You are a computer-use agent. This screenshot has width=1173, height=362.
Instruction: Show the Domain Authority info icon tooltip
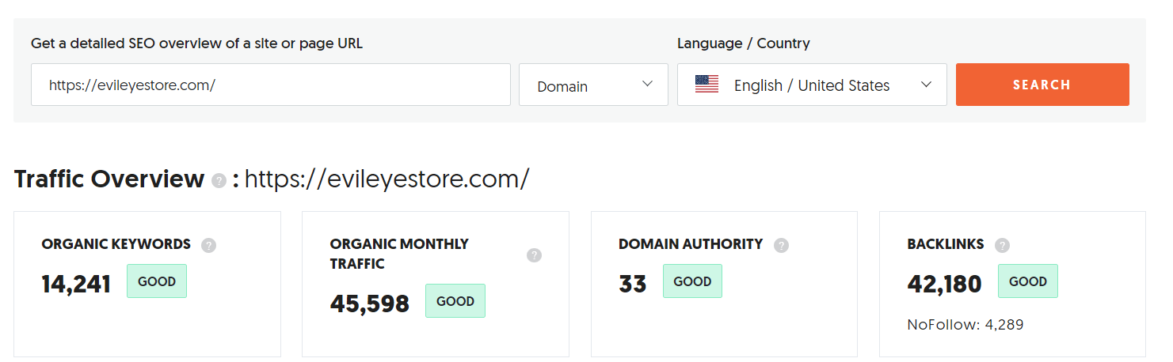pos(782,245)
